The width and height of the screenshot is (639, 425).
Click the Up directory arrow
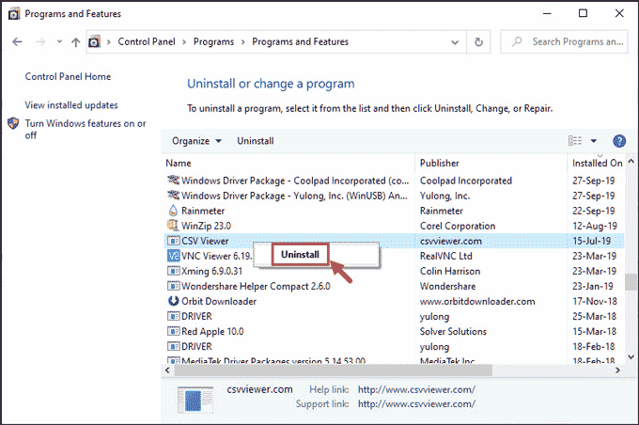(75, 42)
